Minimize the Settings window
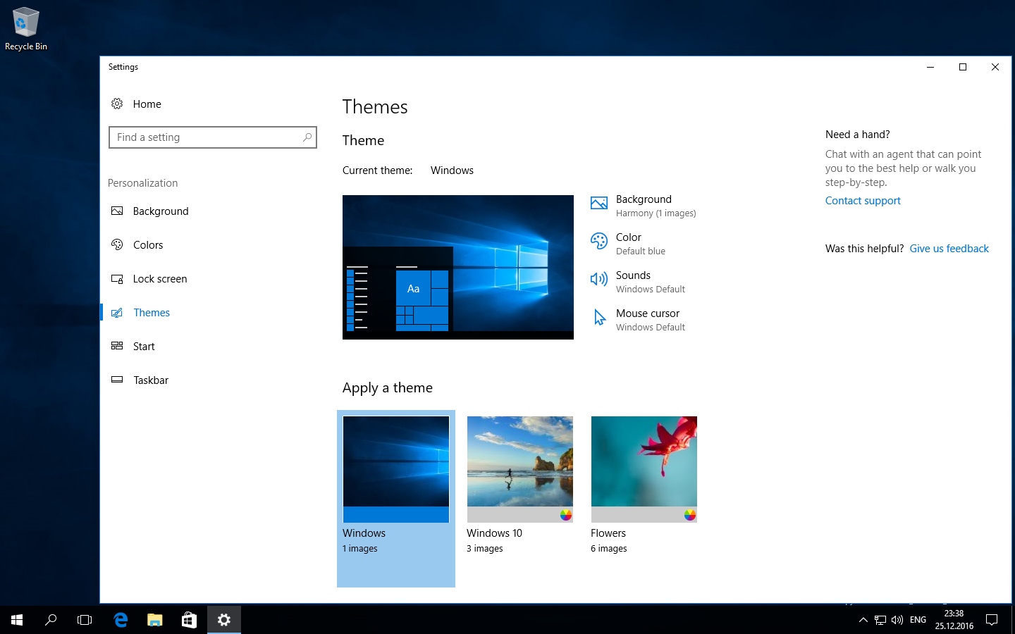The height and width of the screenshot is (634, 1015). pos(930,67)
